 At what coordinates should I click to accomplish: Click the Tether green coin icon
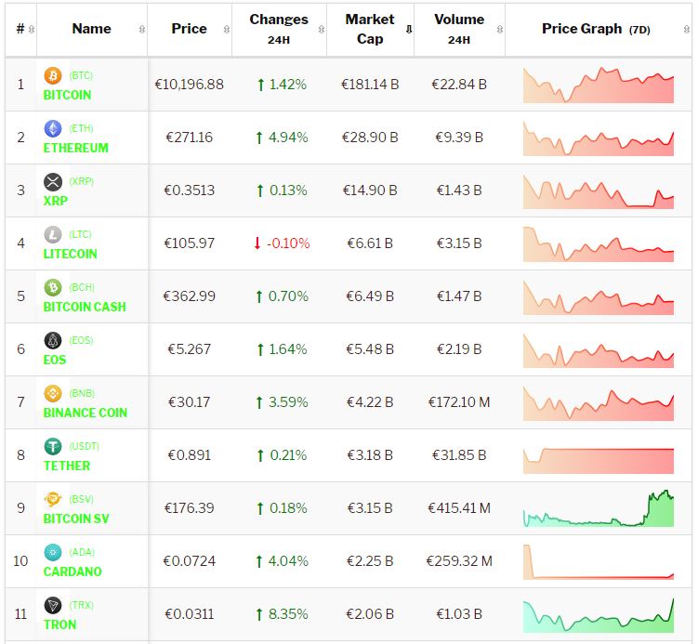pos(53,447)
